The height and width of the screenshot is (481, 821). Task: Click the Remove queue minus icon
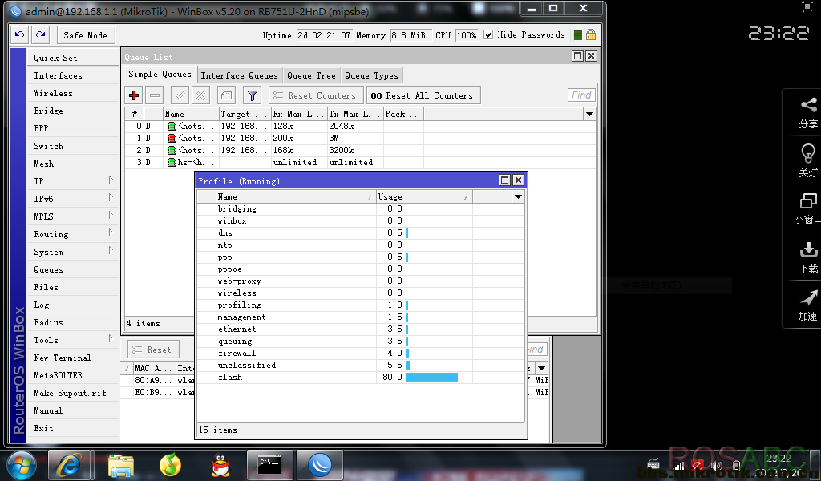click(155, 95)
